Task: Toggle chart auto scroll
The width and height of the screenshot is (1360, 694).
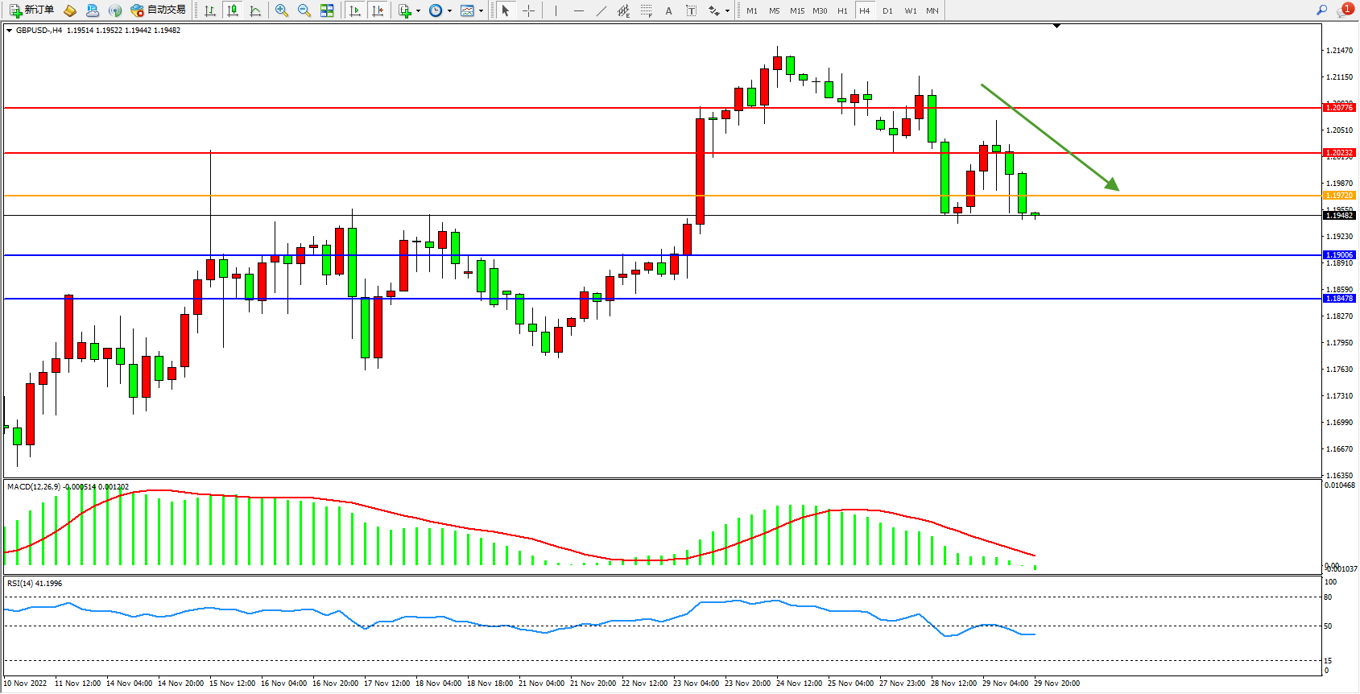Action: pos(355,10)
